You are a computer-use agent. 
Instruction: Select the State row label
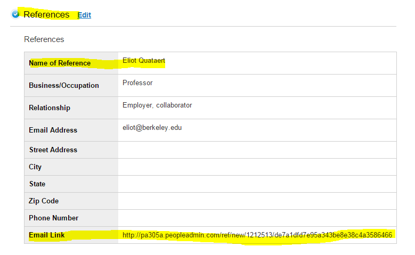click(37, 184)
